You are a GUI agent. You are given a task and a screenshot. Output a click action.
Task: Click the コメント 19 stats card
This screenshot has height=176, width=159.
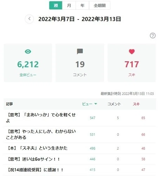(x=80, y=63)
